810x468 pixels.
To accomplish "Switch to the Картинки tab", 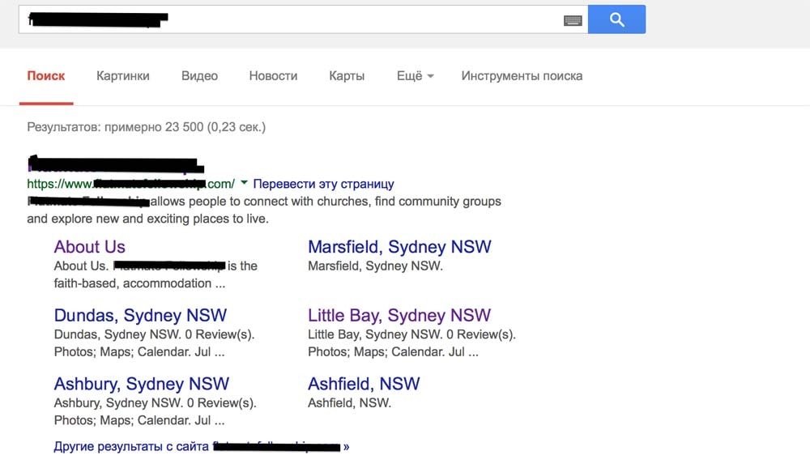I will 123,76.
